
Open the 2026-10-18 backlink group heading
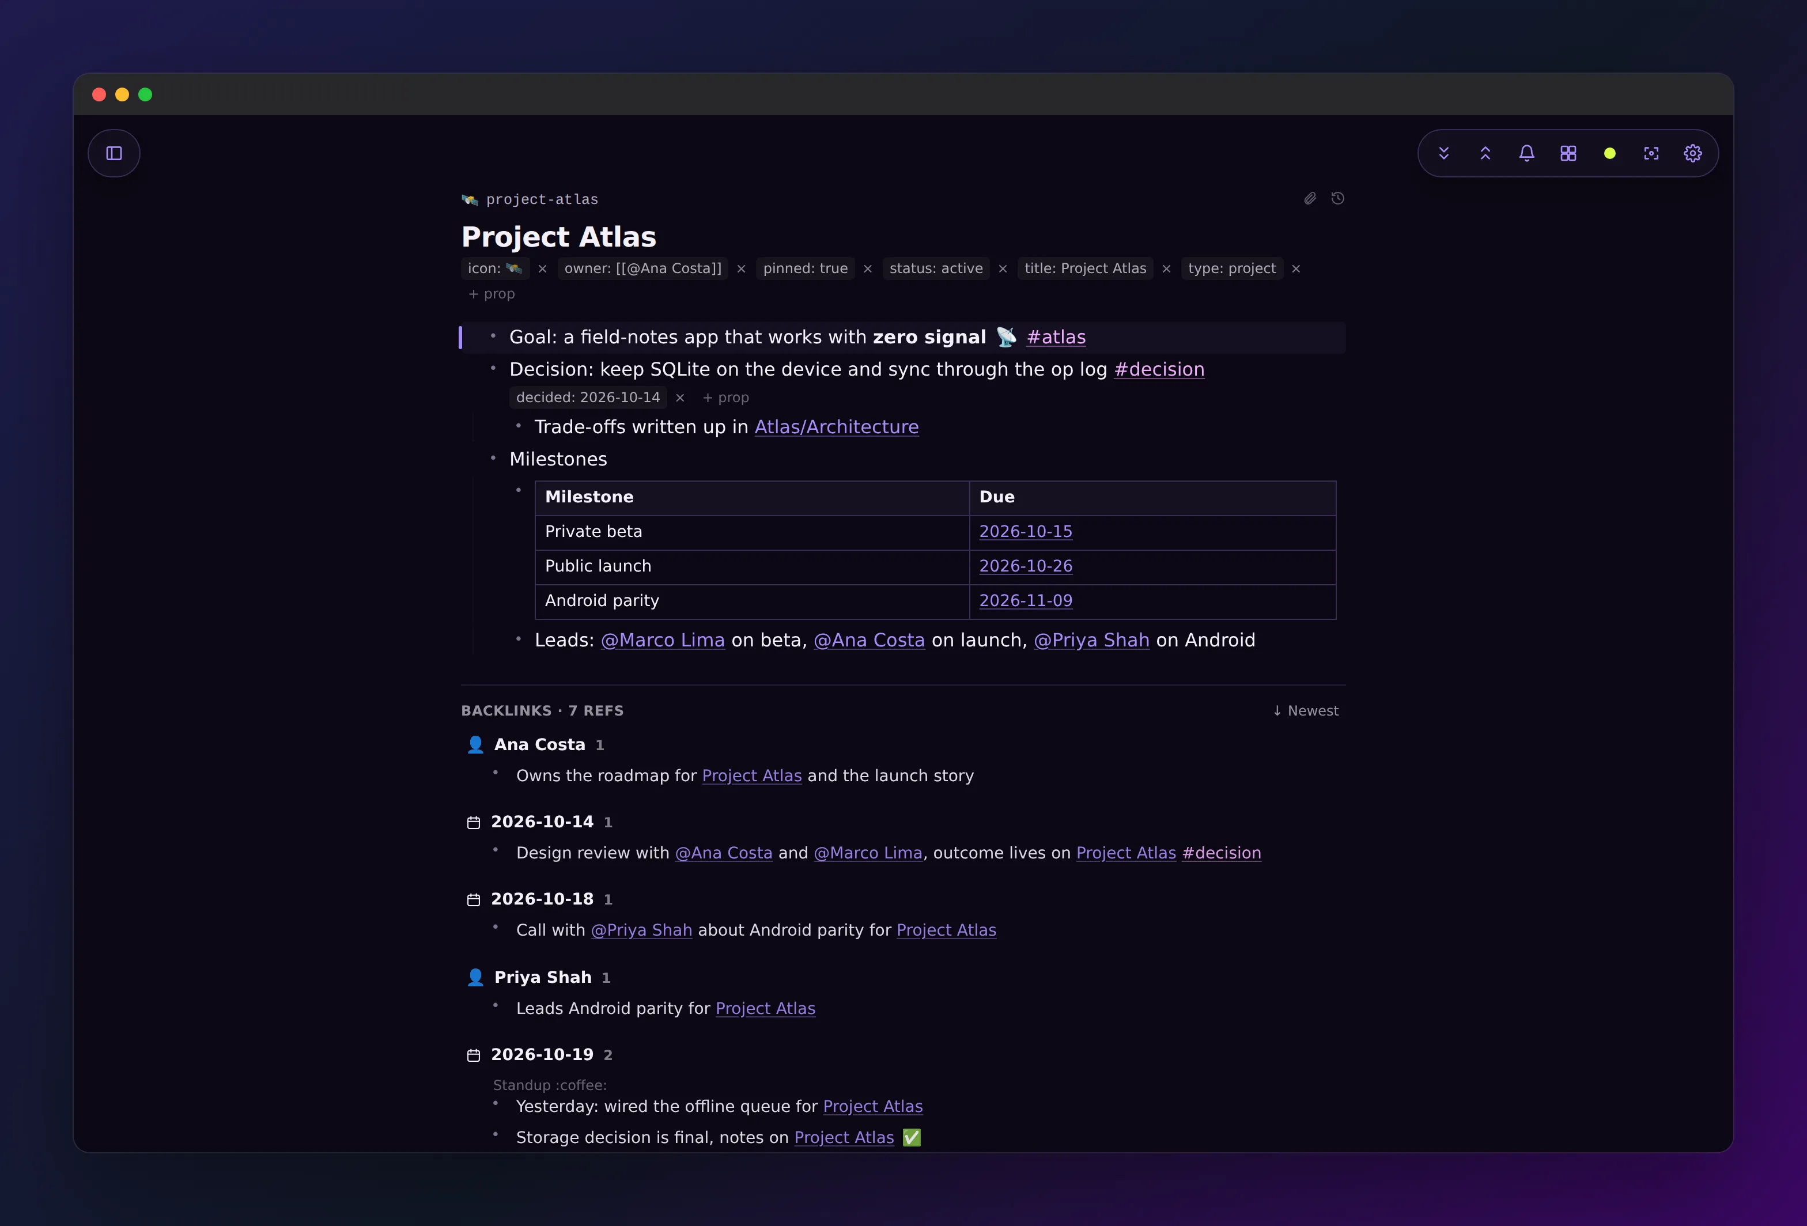542,899
